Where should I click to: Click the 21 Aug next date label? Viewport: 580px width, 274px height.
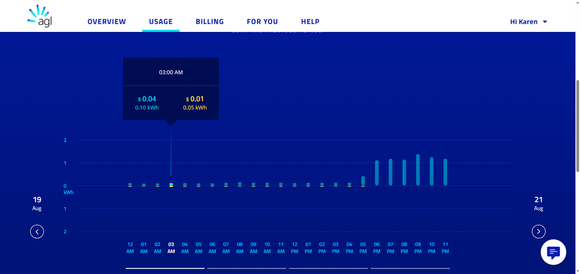539,203
